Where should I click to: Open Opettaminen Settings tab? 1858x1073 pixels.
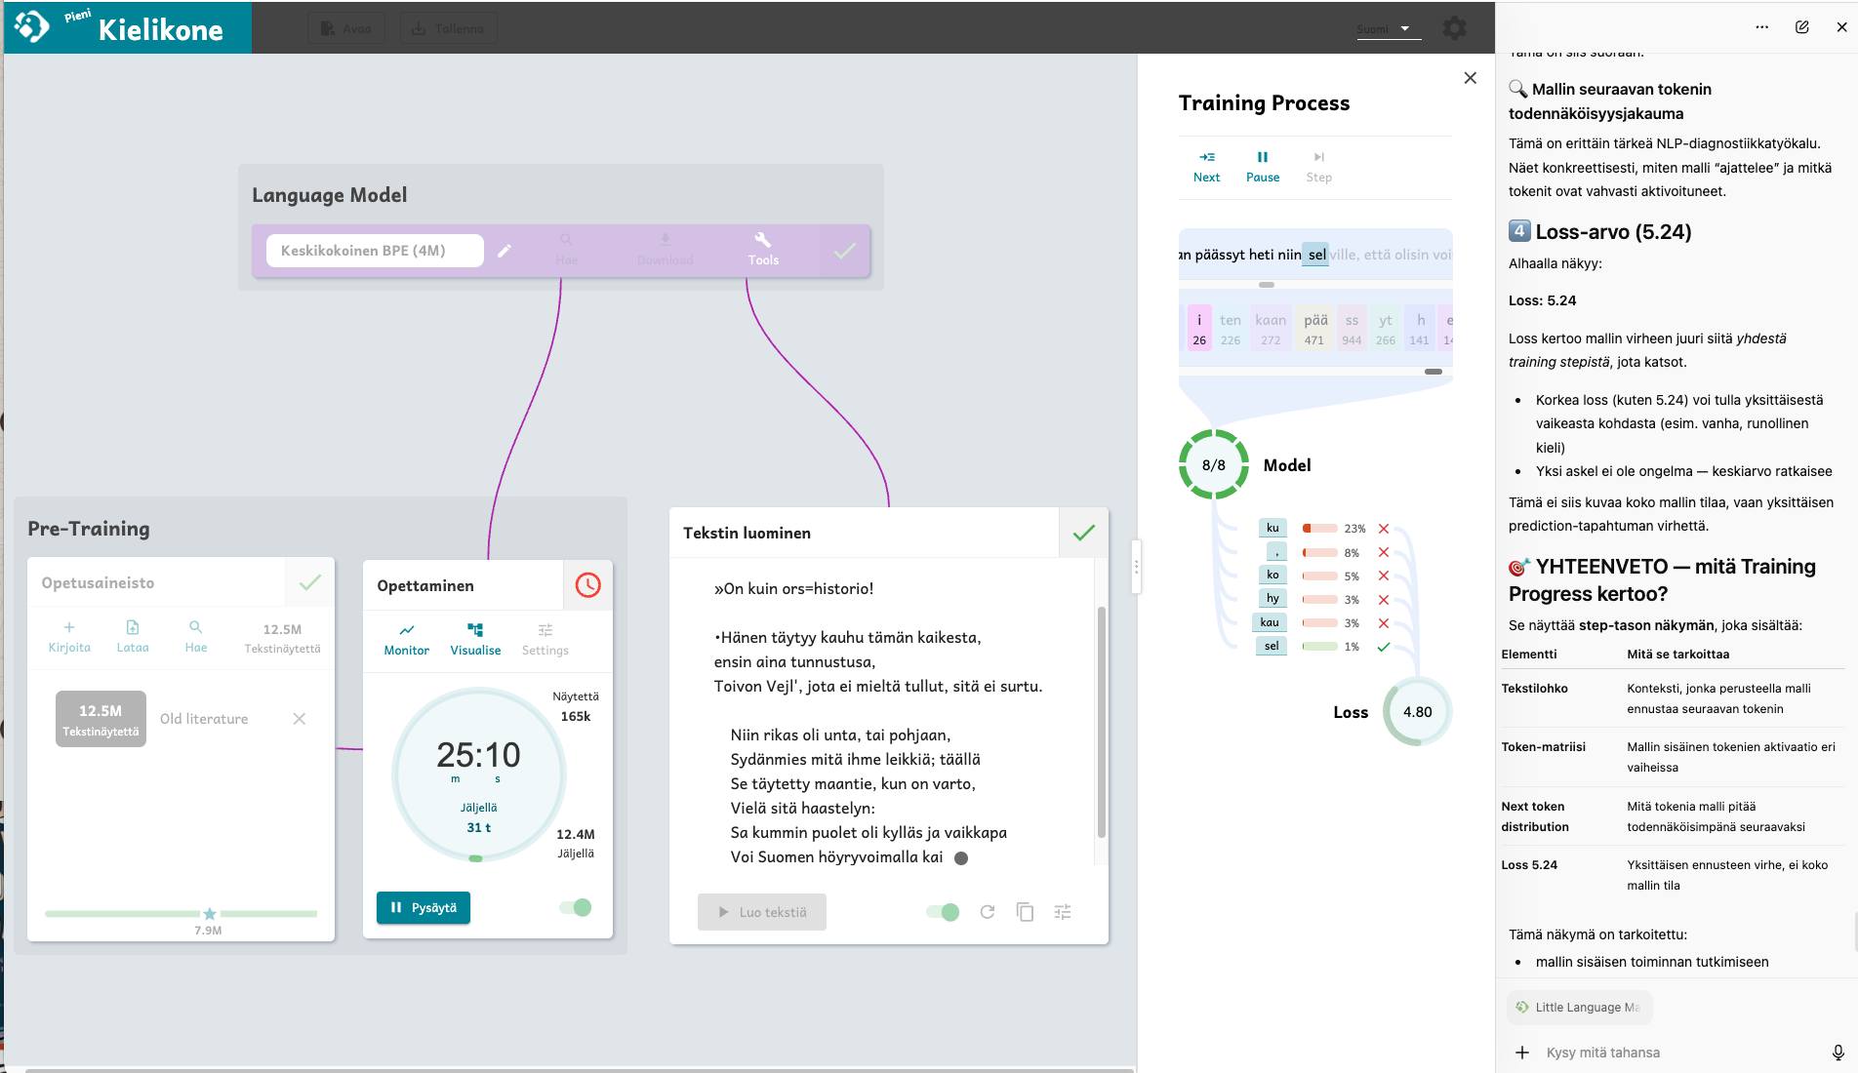pos(545,640)
